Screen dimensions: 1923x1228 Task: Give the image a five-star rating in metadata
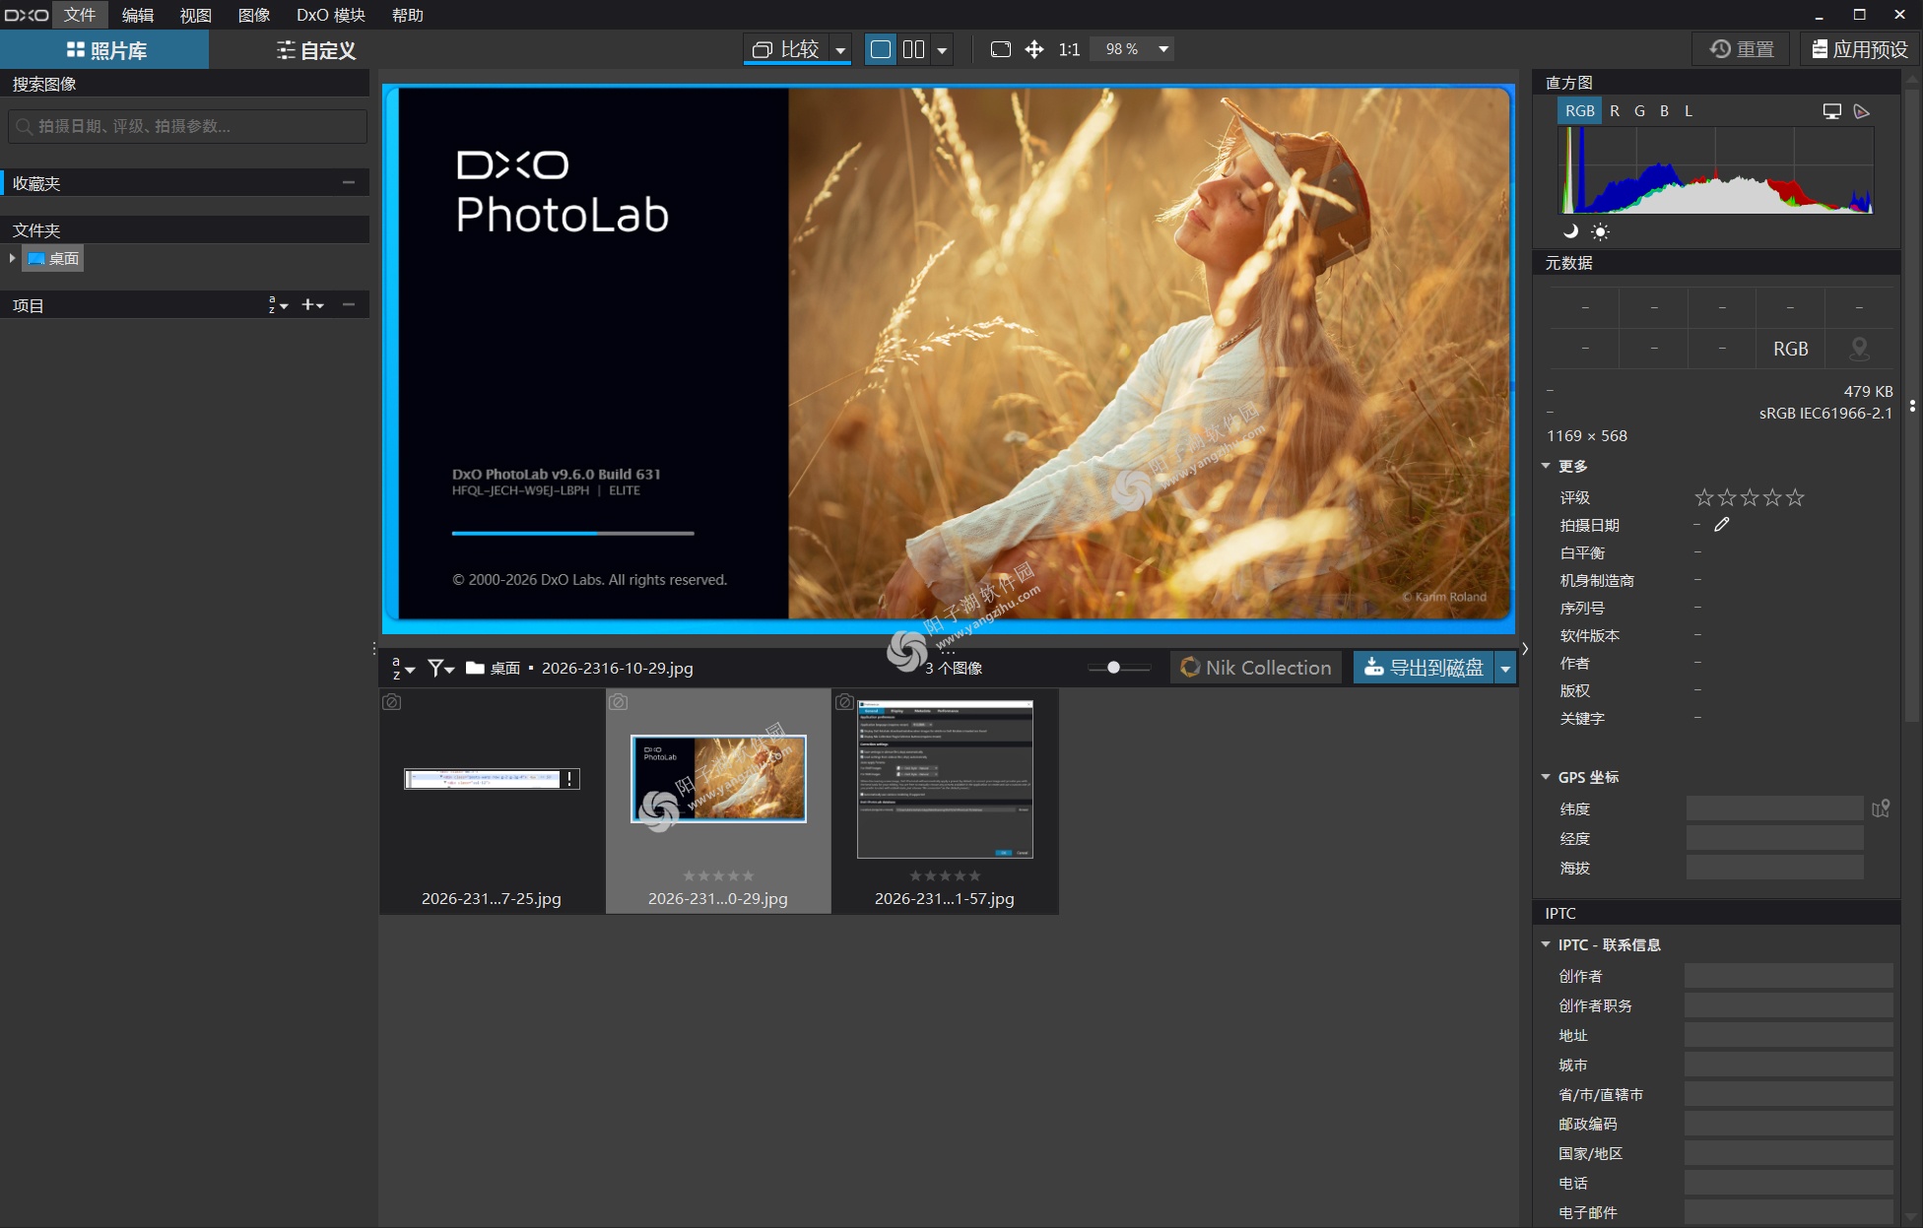(1795, 497)
